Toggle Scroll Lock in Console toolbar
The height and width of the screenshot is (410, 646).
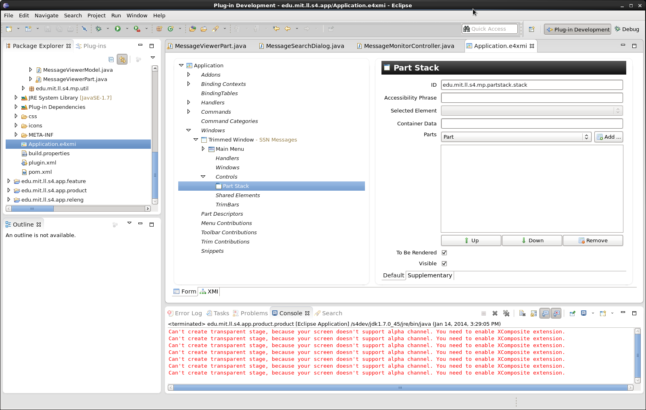533,313
